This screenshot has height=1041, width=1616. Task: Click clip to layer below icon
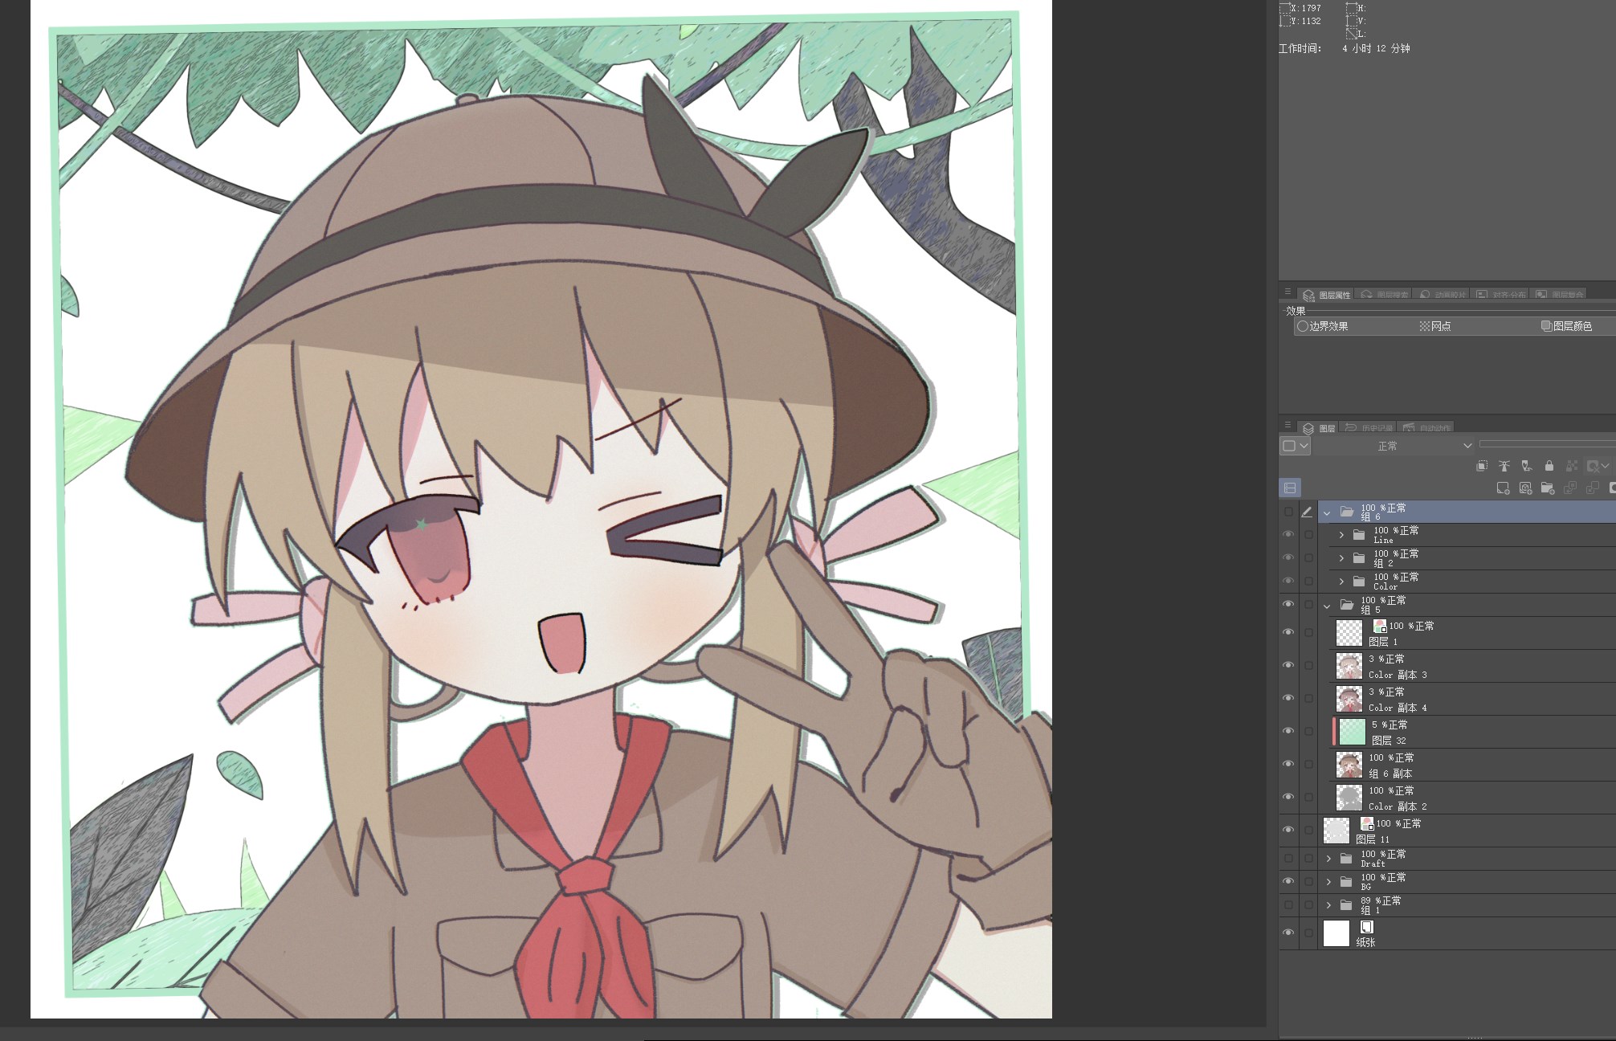pyautogui.click(x=1482, y=466)
